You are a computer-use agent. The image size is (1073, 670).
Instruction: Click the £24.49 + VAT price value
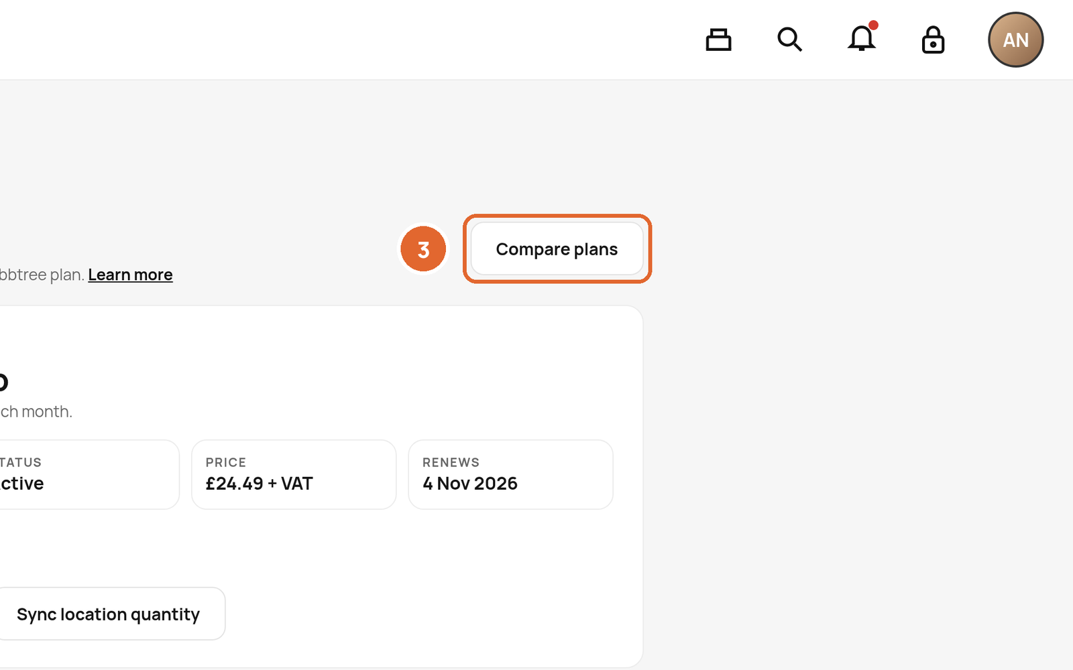click(259, 484)
